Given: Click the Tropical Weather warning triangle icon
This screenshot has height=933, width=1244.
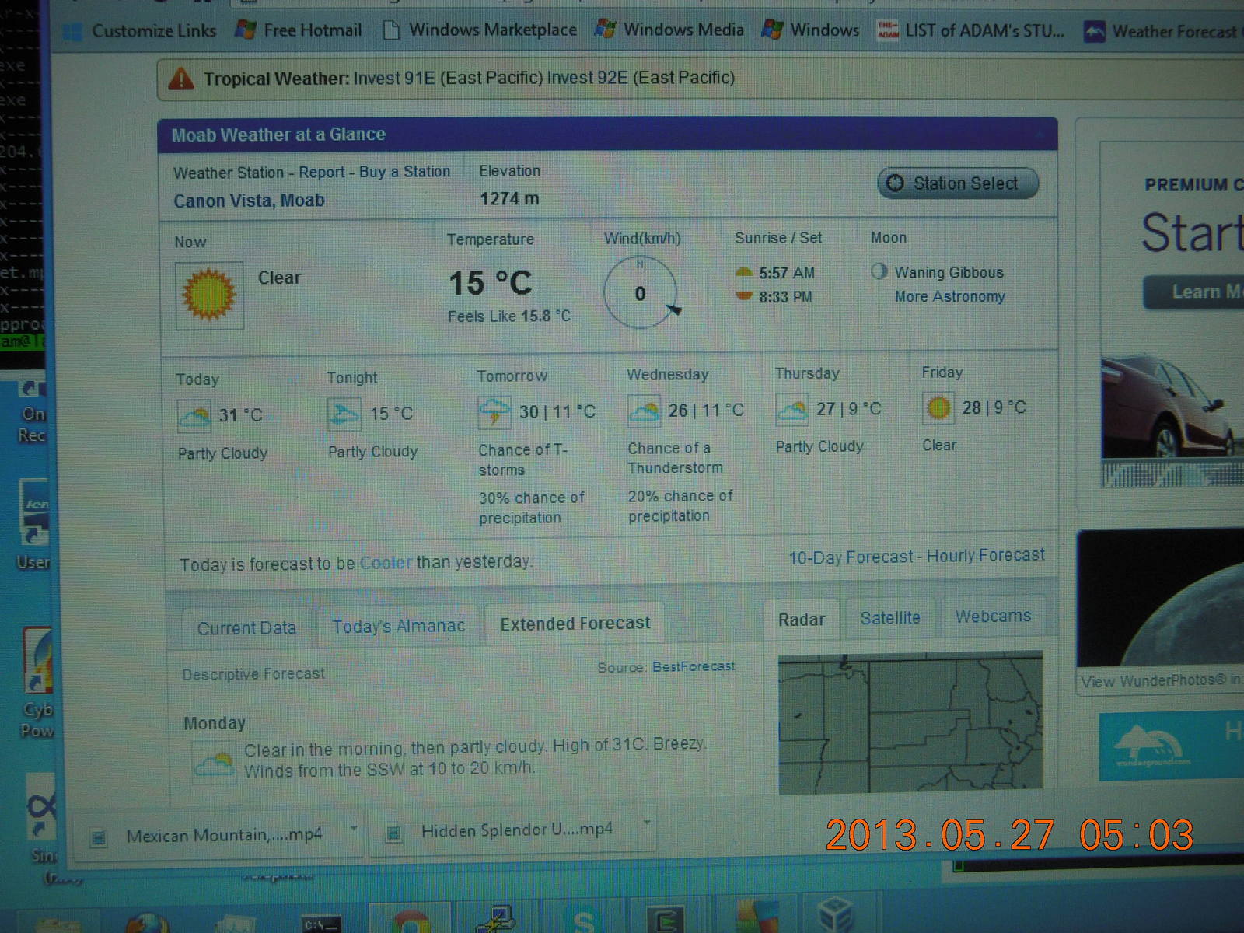Looking at the screenshot, I should 181,79.
